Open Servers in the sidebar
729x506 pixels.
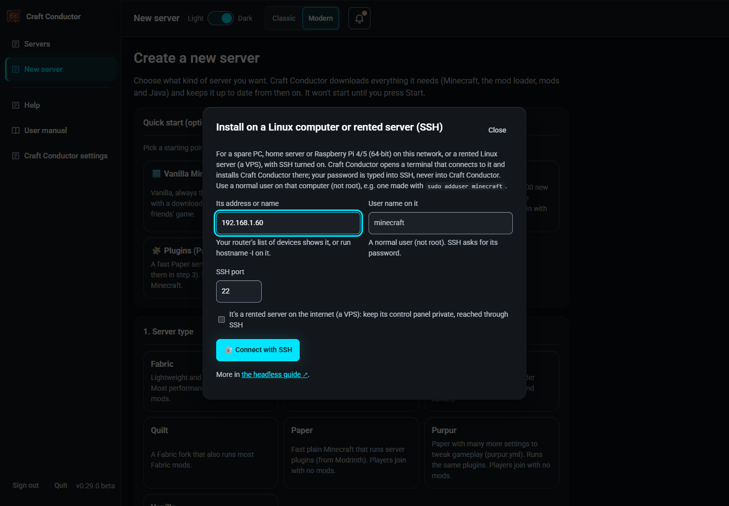[61, 44]
